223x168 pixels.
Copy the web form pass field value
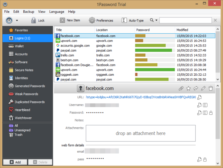click(x=199, y=159)
